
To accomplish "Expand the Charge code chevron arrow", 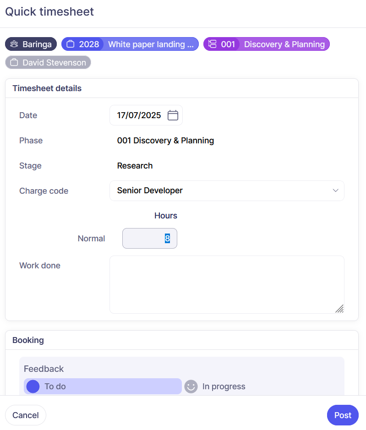I will tap(336, 191).
